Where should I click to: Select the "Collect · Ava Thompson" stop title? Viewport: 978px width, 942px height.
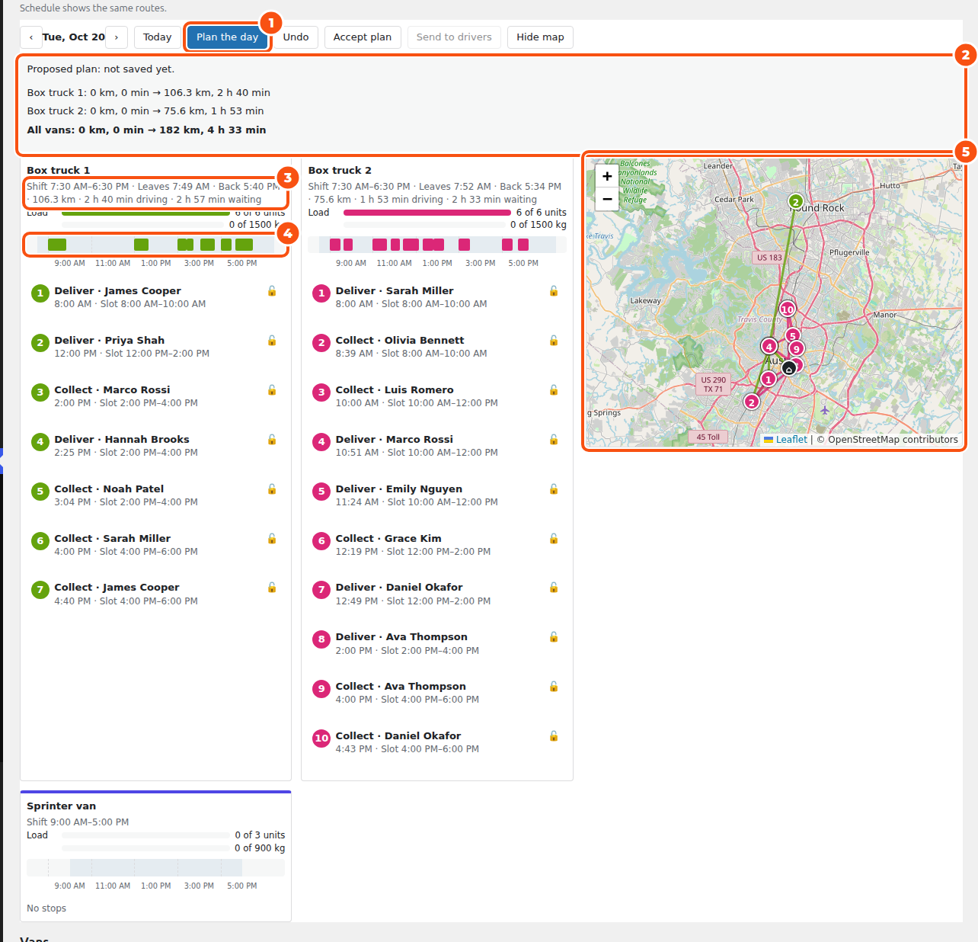(401, 687)
